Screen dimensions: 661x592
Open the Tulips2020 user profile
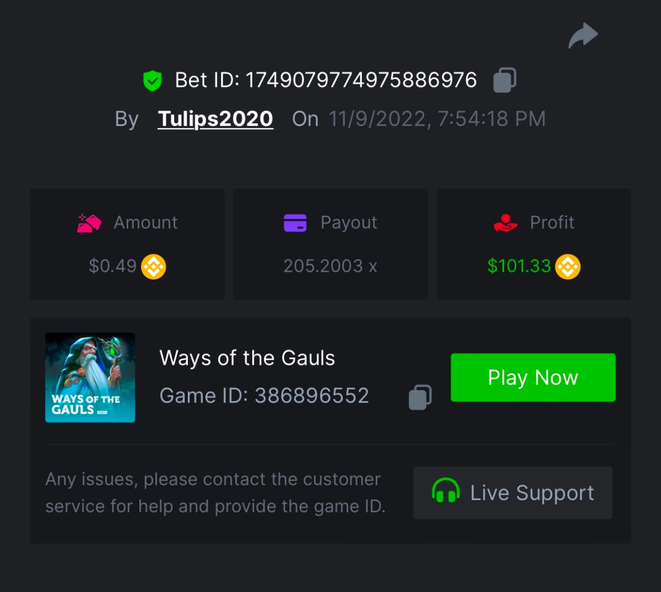(x=215, y=119)
